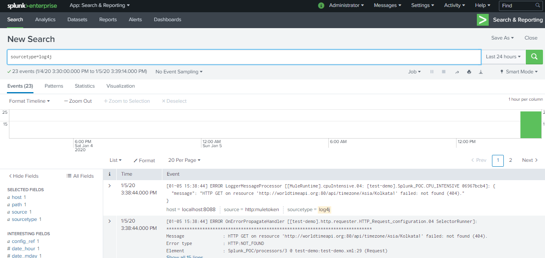Click the green timeline bar

pyautogui.click(x=530, y=125)
